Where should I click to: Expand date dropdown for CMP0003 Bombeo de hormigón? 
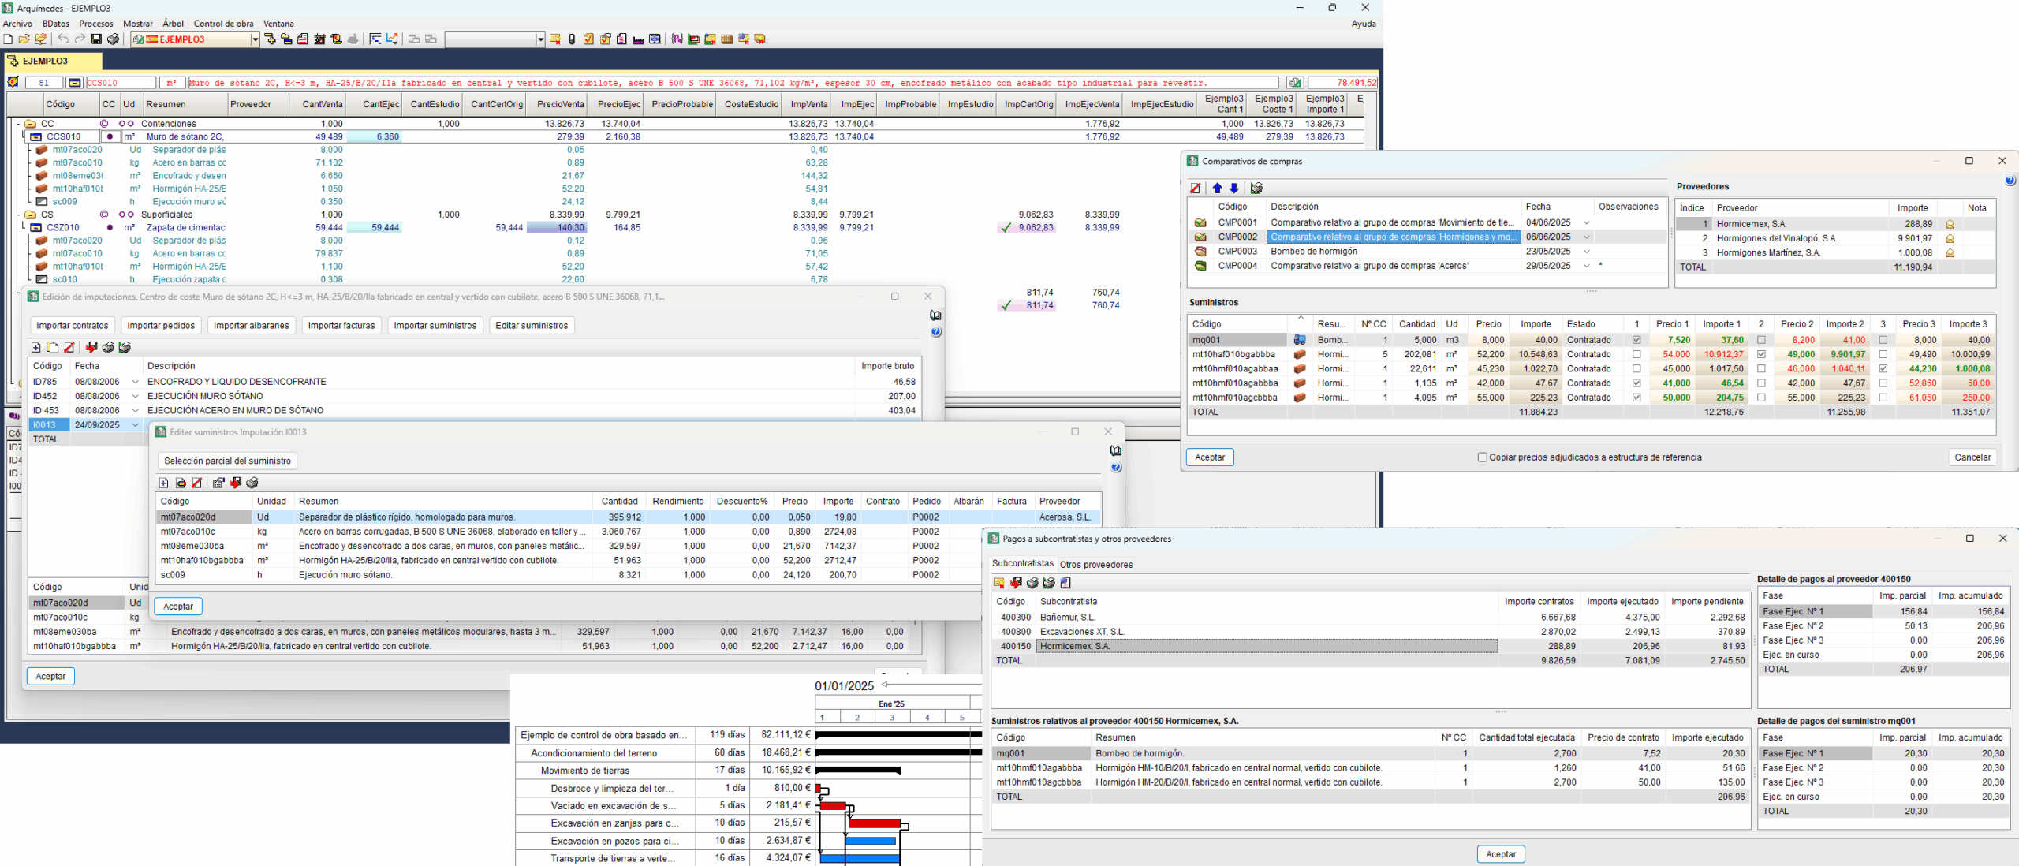point(1586,252)
